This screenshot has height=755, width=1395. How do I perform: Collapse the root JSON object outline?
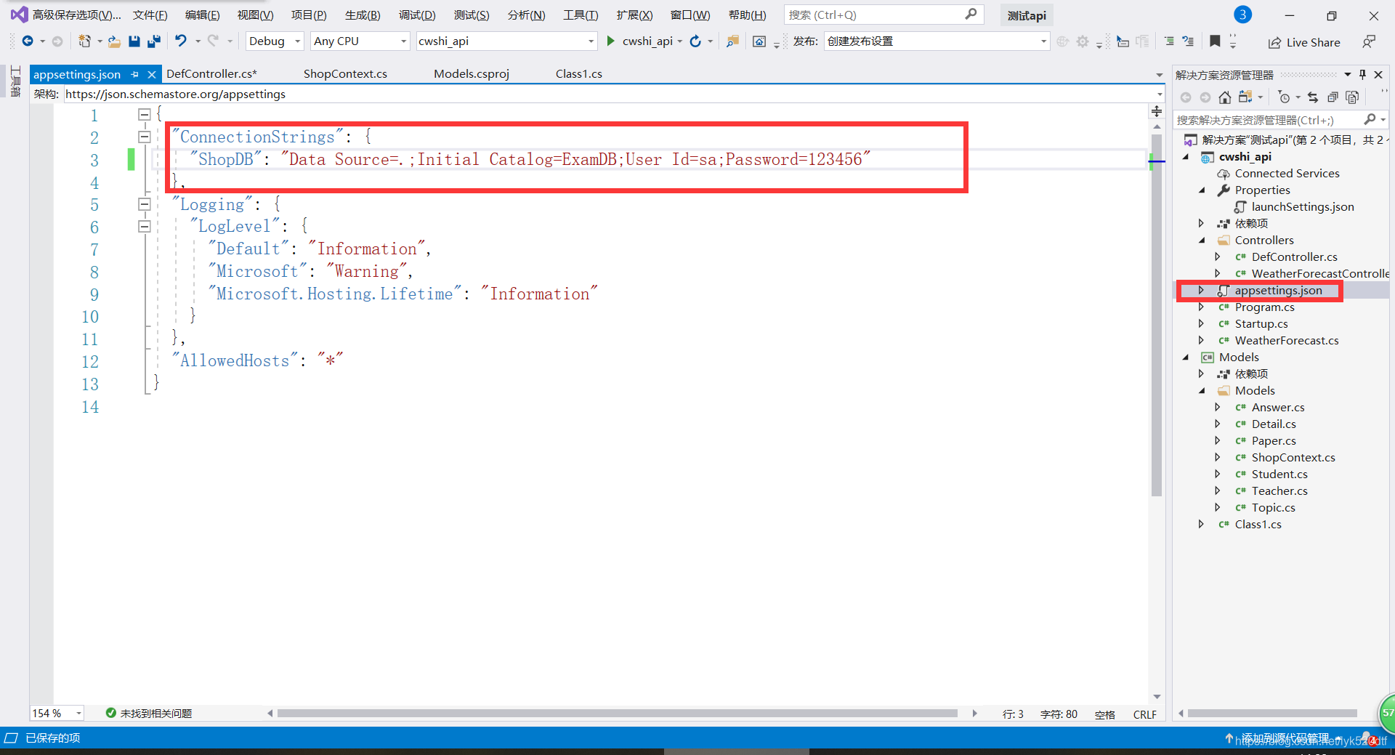coord(144,114)
